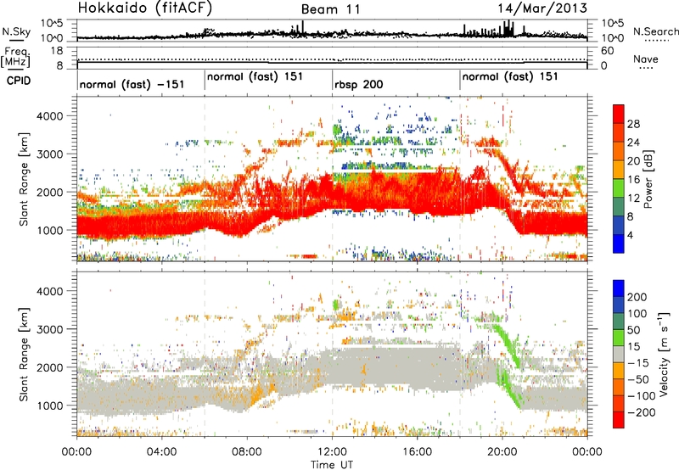
Task: Click the '3000' tick on the velocity panel
Action: pyautogui.click(x=49, y=329)
